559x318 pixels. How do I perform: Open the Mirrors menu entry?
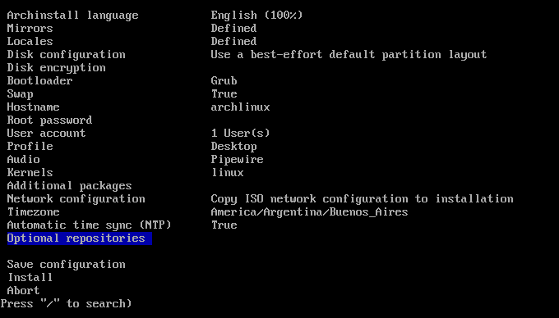click(x=30, y=29)
